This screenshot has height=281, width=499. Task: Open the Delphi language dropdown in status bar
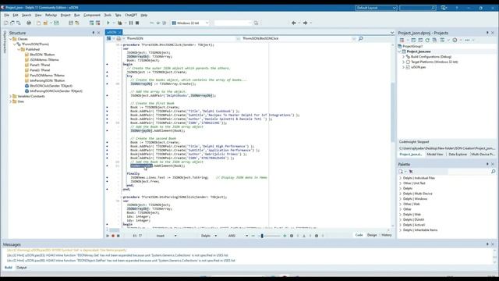click(216, 236)
